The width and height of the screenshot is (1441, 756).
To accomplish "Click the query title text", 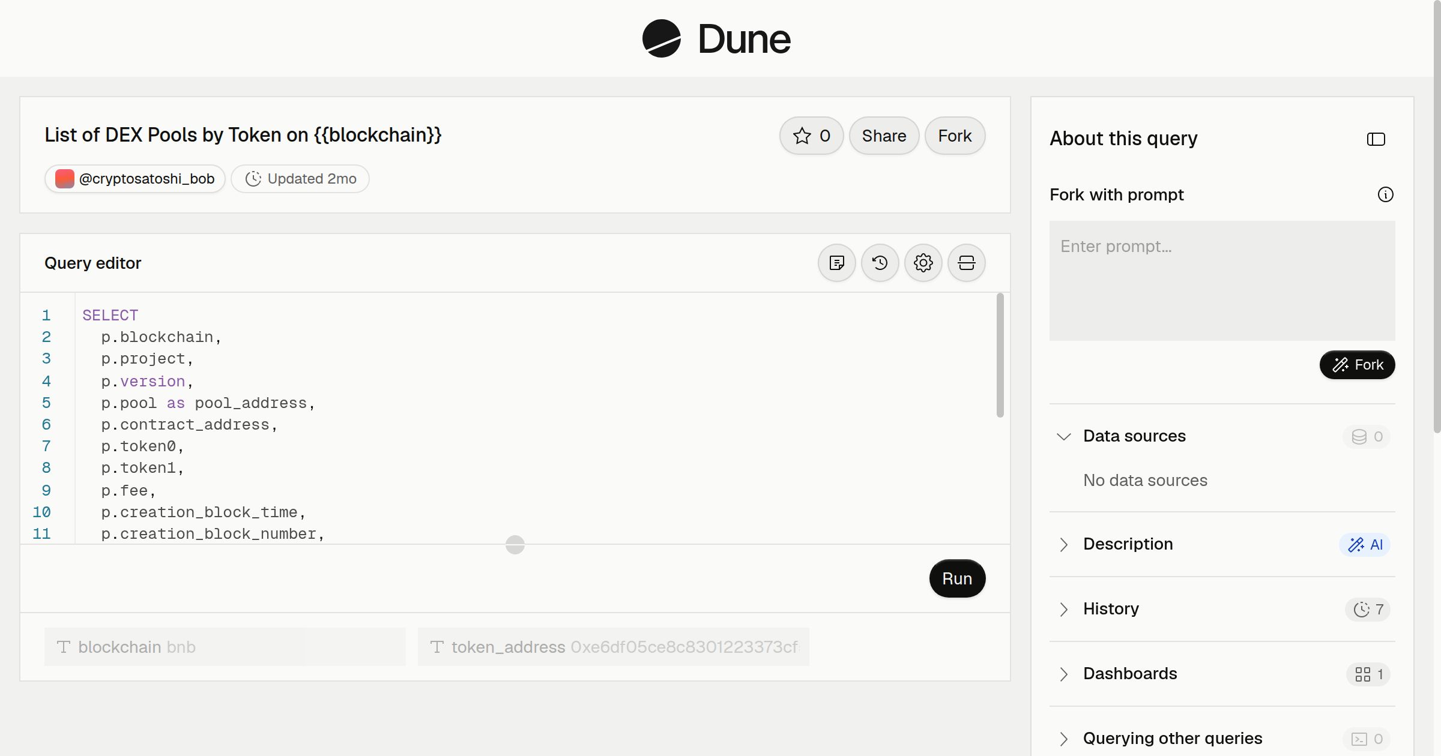I will (x=243, y=135).
